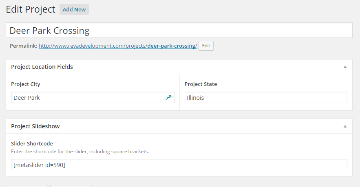Viewport: 360px width, 187px height.
Task: Click the Permalink label text
Action: (23, 46)
